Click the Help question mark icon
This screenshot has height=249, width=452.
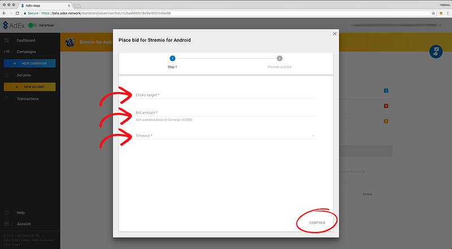(x=7, y=213)
